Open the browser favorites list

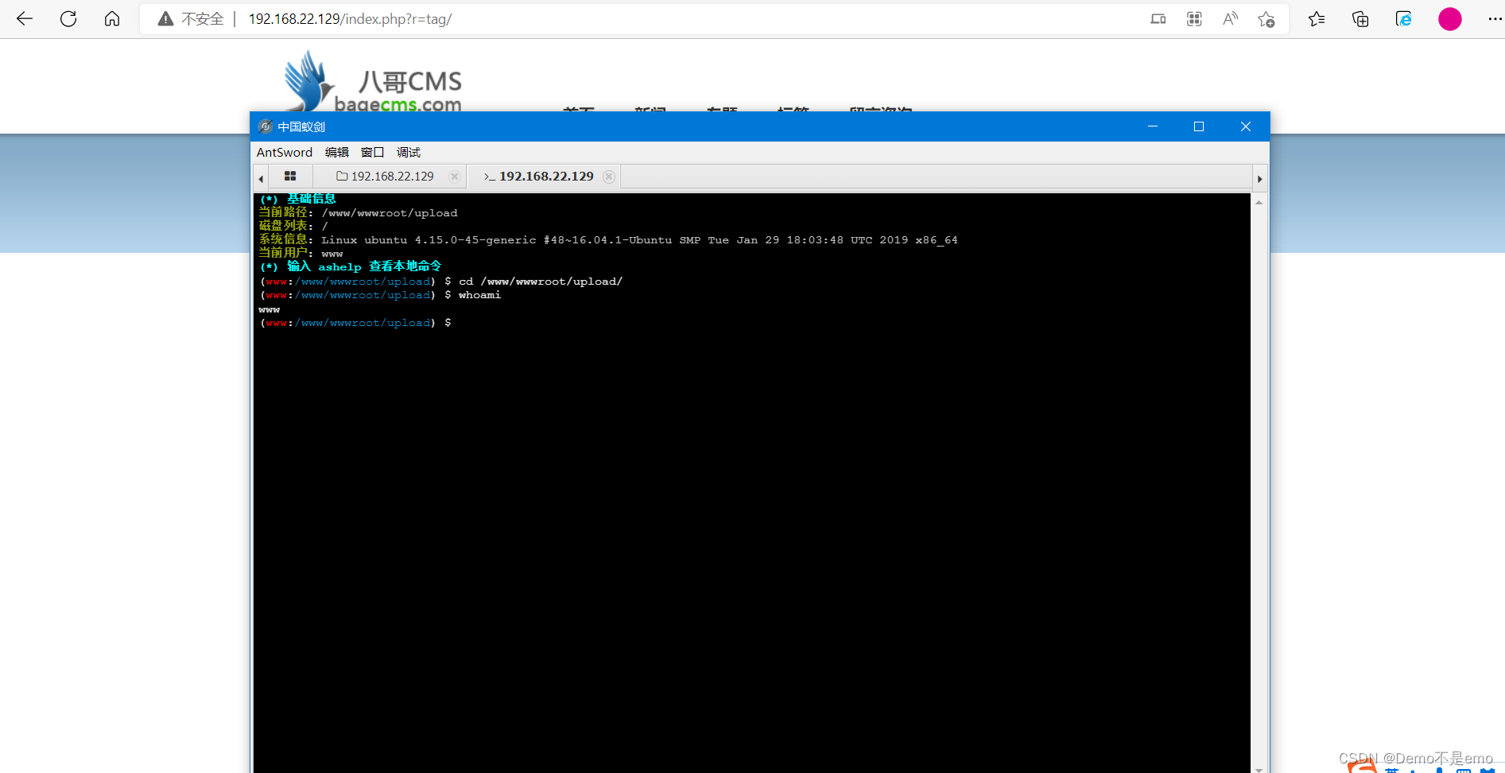coord(1317,19)
